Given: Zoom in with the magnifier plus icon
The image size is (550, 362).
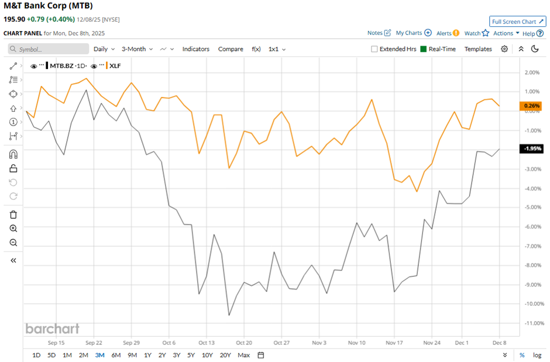Looking at the screenshot, I should pos(13,229).
